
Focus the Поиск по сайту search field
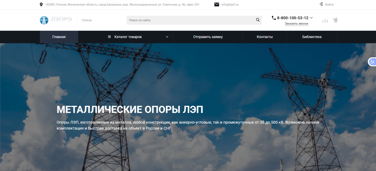point(191,20)
